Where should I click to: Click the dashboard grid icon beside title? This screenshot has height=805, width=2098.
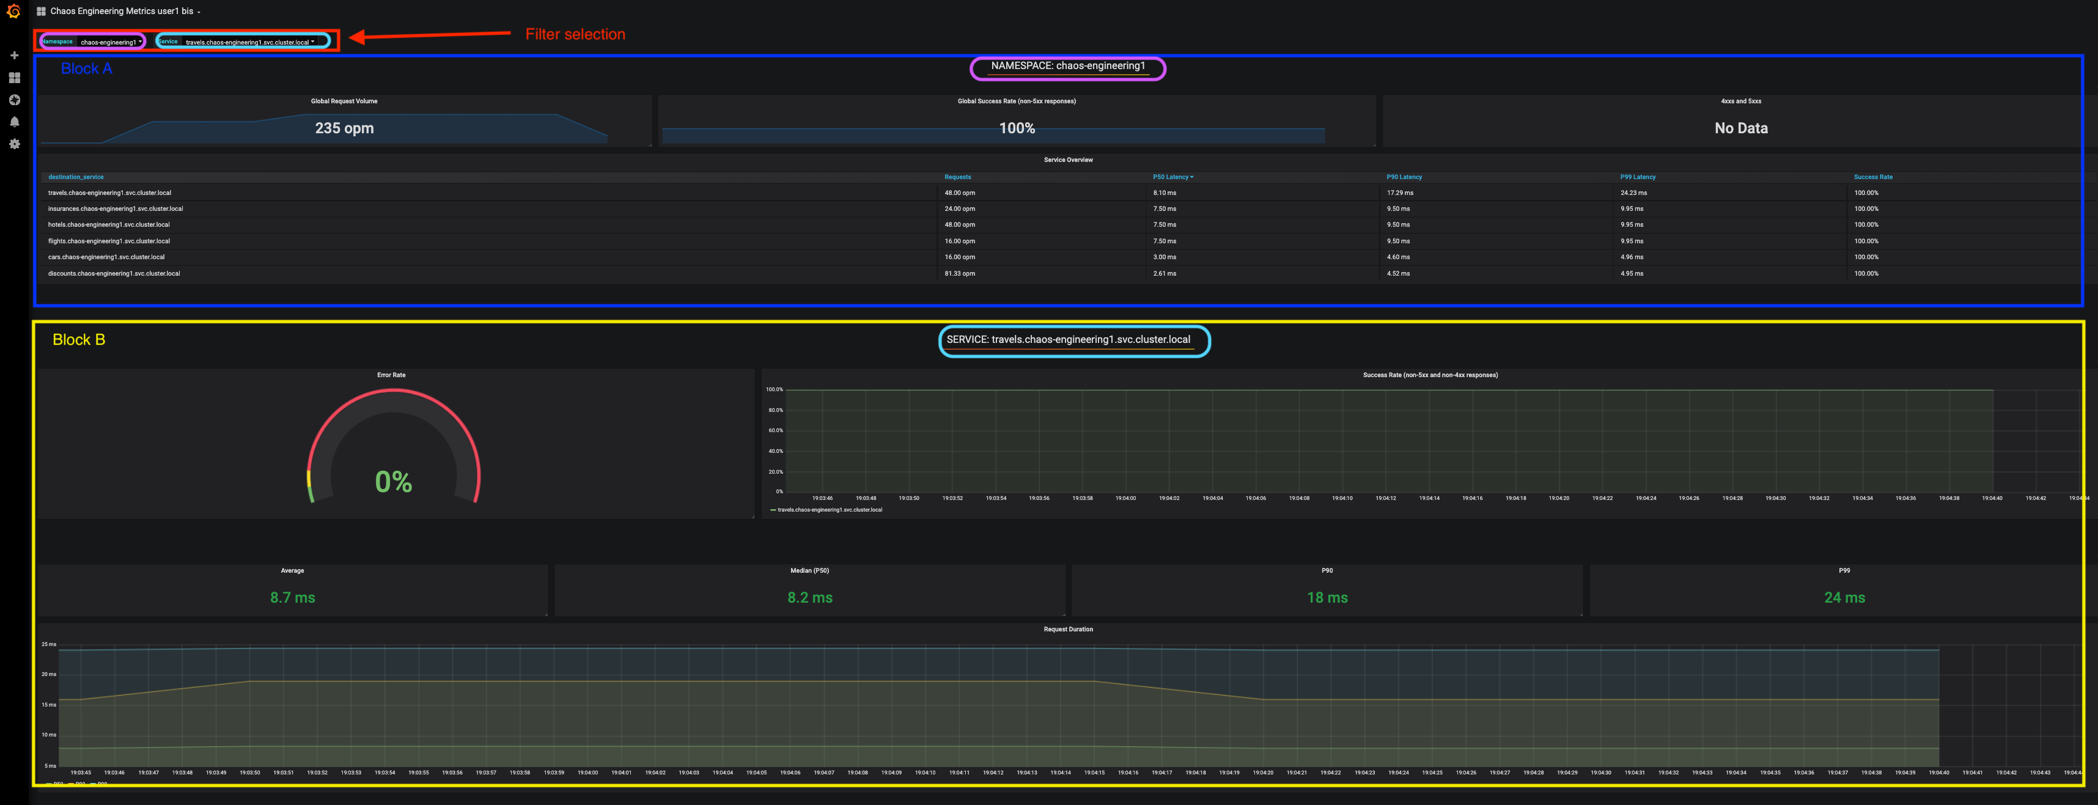tap(42, 12)
